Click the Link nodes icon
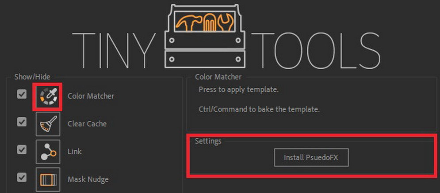Viewport: 440px width, 193px height. (47, 152)
